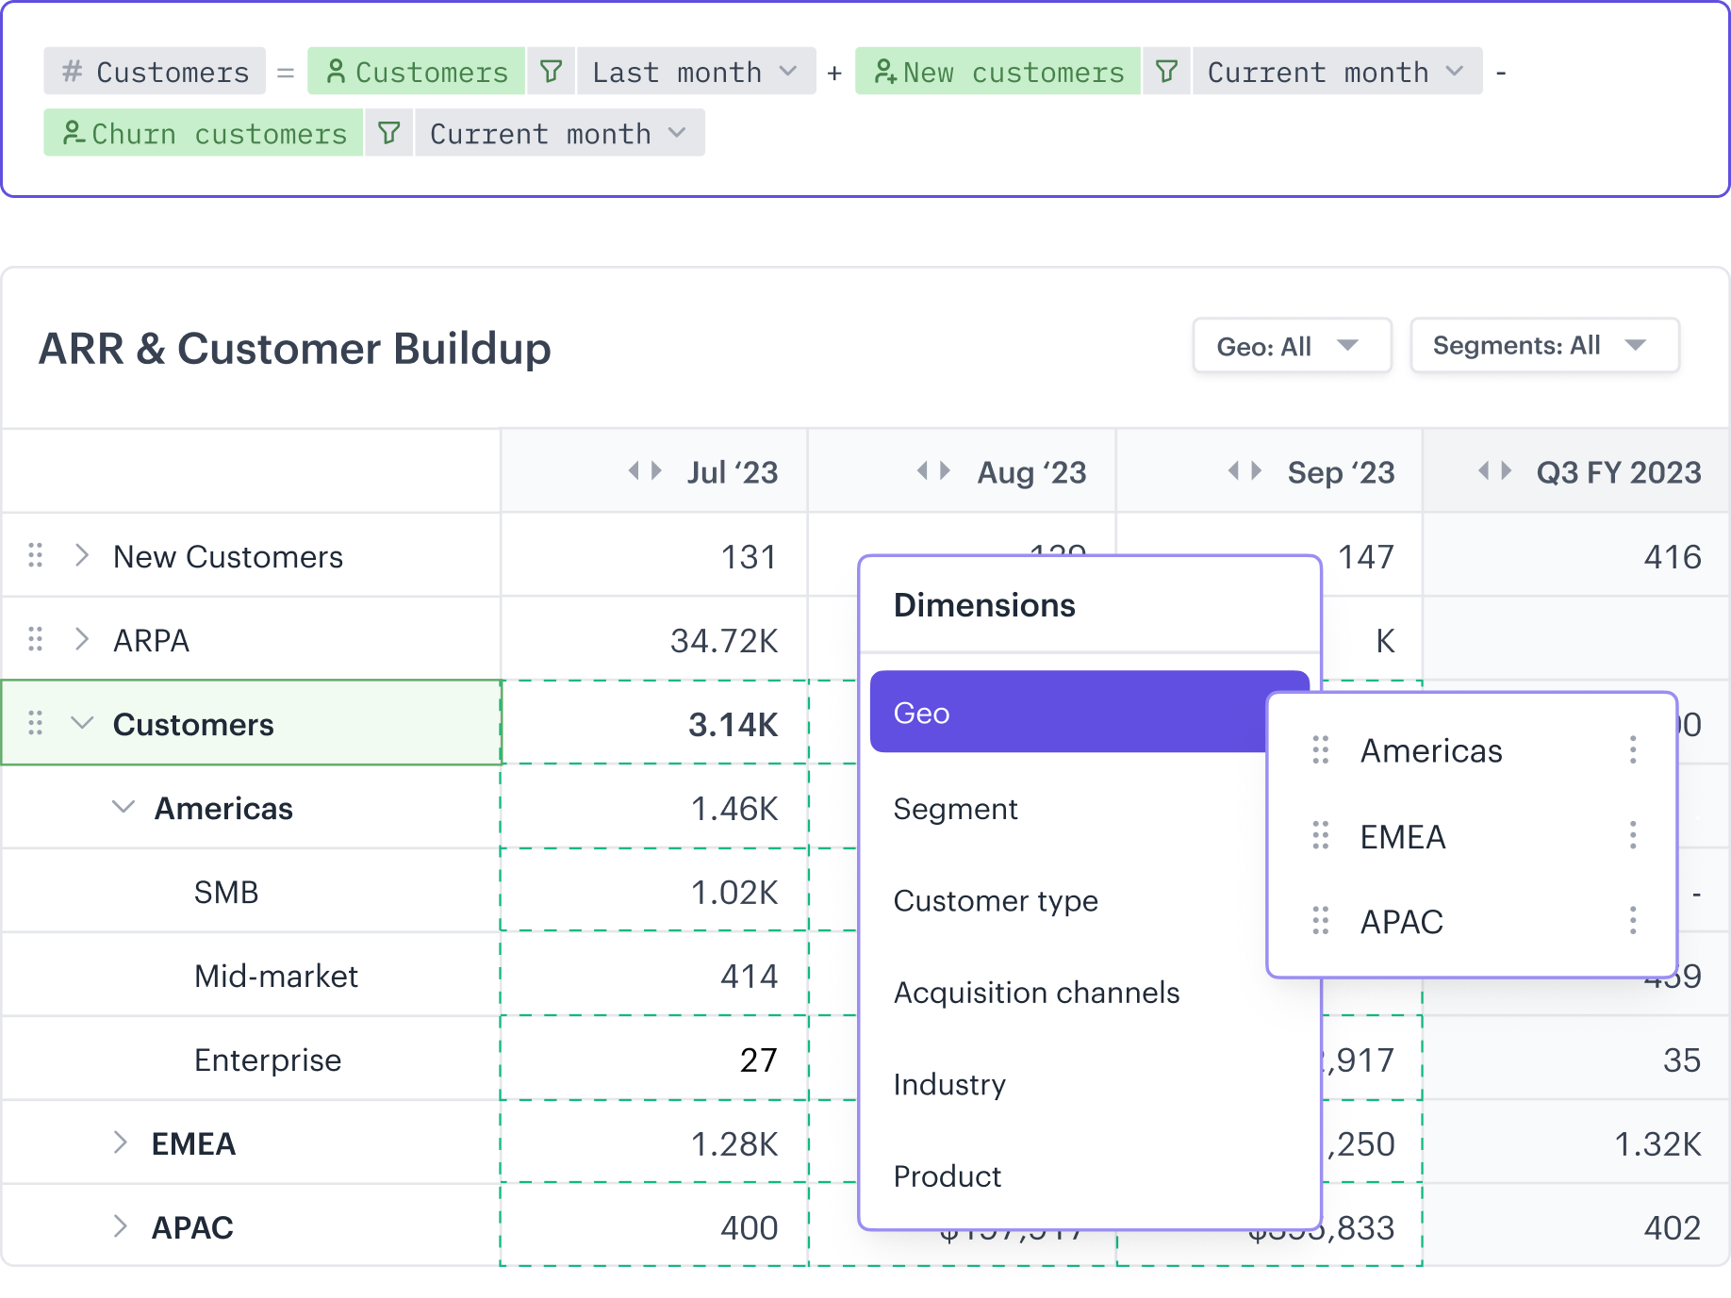Open the Geo: All filter dropdown
1731x1298 pixels.
1291,346
